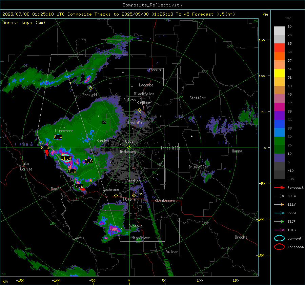This screenshot has height=285, width=305.
Task: Click the ThreeHills city label
Action: pyautogui.click(x=170, y=148)
